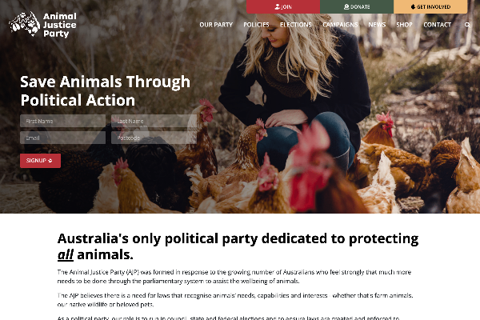Screen dimensions: 480x320
Task: Open the Our Party menu
Action: 216,25
